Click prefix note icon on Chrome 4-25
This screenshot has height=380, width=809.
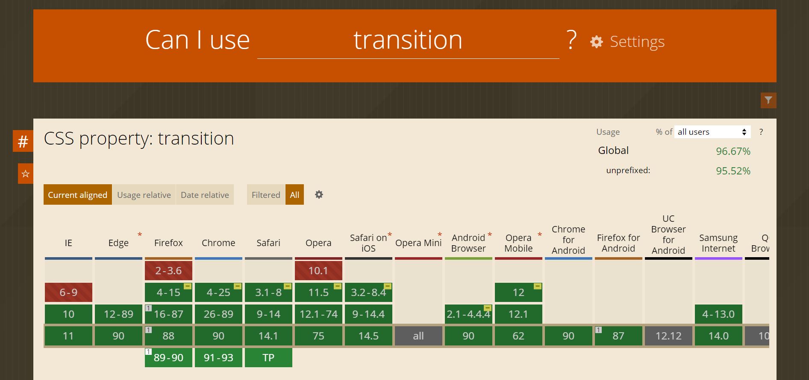[x=238, y=286]
